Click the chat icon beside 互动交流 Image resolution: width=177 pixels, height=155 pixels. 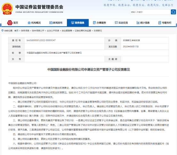click(x=116, y=23)
